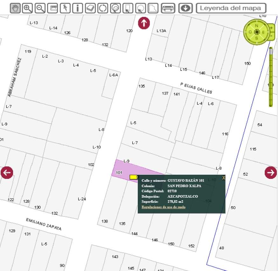Click parcel number 119
This screenshot has height=271, width=280.
click(28, 52)
